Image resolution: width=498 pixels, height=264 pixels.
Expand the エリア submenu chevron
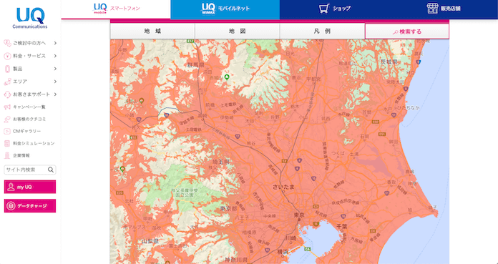(55, 82)
